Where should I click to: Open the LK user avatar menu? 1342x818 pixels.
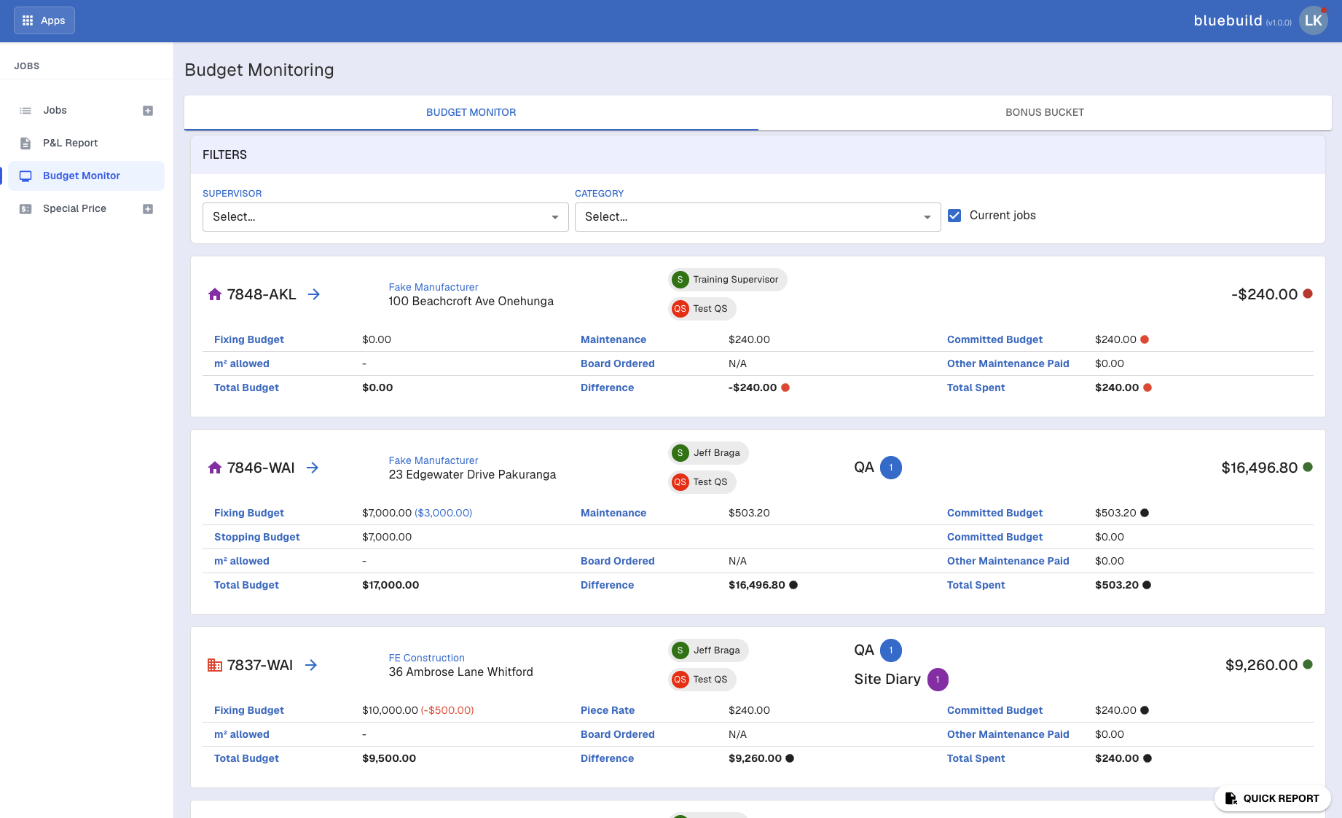(x=1314, y=20)
